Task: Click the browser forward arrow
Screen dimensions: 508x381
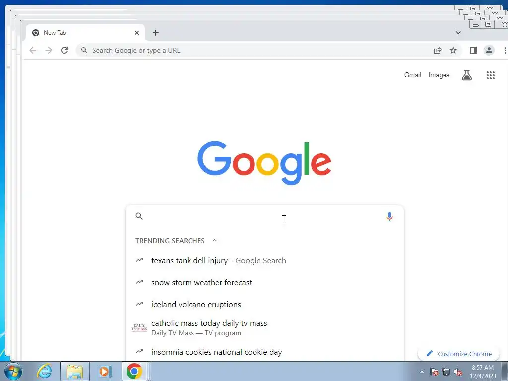Action: (49, 50)
